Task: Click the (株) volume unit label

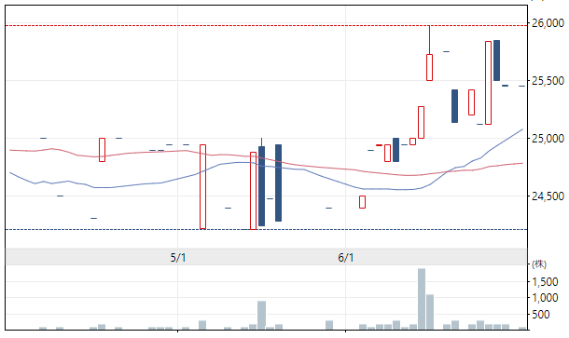Action: [x=539, y=264]
